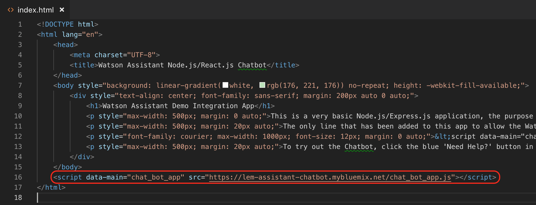Click 'The only line that has been added' text
Image resolution: width=536 pixels, height=205 pixels.
(x=351, y=126)
